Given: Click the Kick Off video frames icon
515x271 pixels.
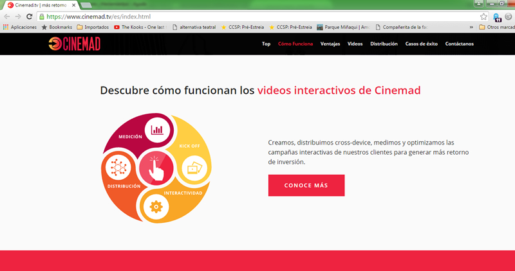Looking at the screenshot, I should click(x=194, y=168).
